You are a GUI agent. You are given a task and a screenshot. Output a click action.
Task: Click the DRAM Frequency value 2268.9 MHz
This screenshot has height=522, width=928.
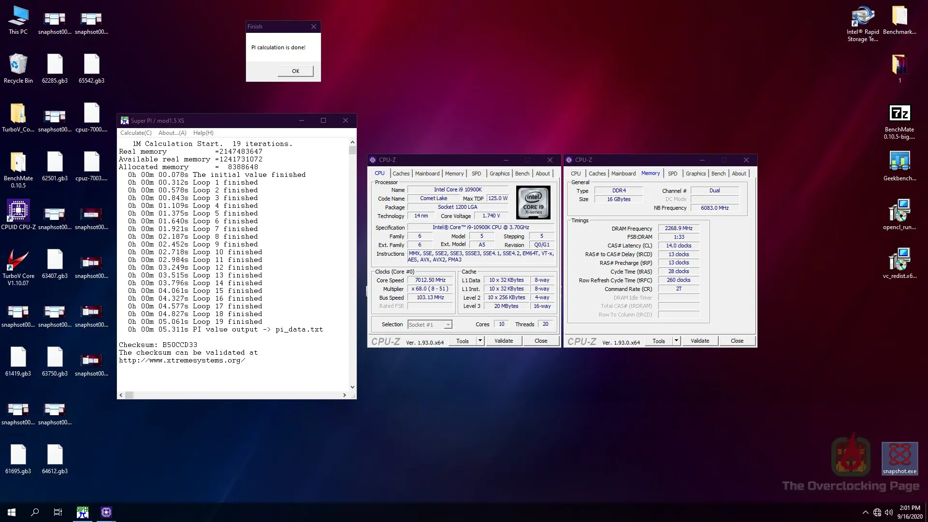[679, 229]
